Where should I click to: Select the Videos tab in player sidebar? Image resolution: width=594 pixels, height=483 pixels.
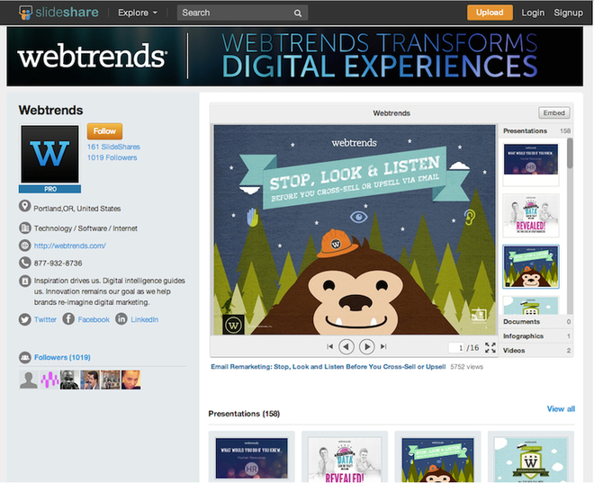click(x=536, y=351)
